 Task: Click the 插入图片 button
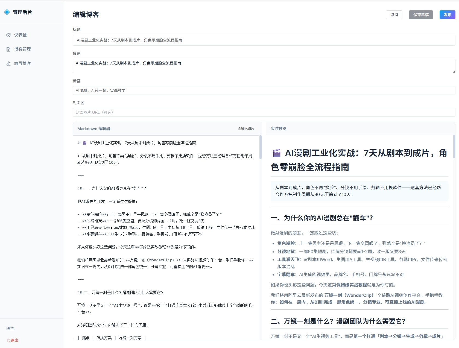[x=246, y=128]
